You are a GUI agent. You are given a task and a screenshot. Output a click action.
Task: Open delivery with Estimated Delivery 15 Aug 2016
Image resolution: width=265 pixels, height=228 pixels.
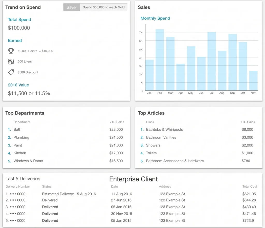pyautogui.click(x=131, y=194)
